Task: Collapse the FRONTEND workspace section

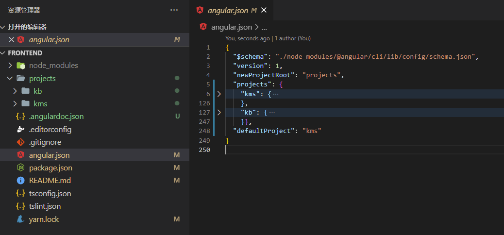Action: pyautogui.click(x=95, y=53)
